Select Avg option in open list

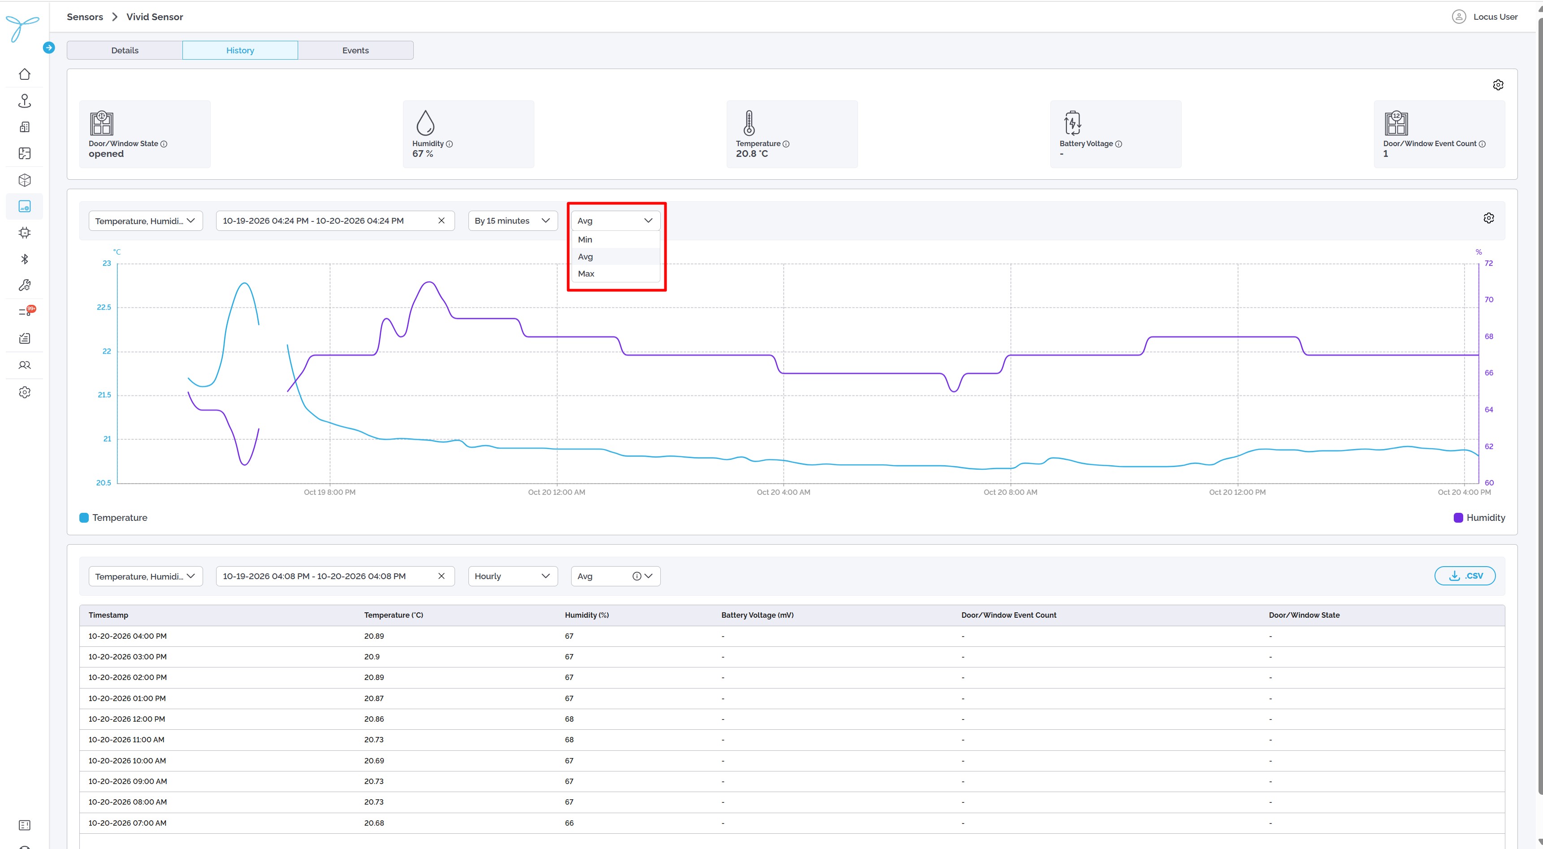pyautogui.click(x=616, y=256)
